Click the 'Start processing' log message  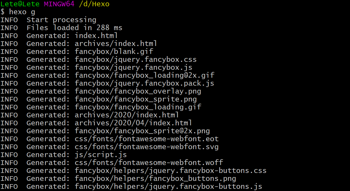tap(61, 20)
